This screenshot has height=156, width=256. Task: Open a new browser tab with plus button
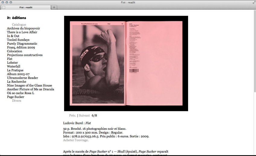[54, 7]
